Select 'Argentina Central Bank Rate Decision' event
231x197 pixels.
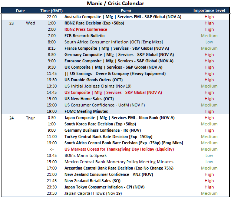(x=119, y=168)
